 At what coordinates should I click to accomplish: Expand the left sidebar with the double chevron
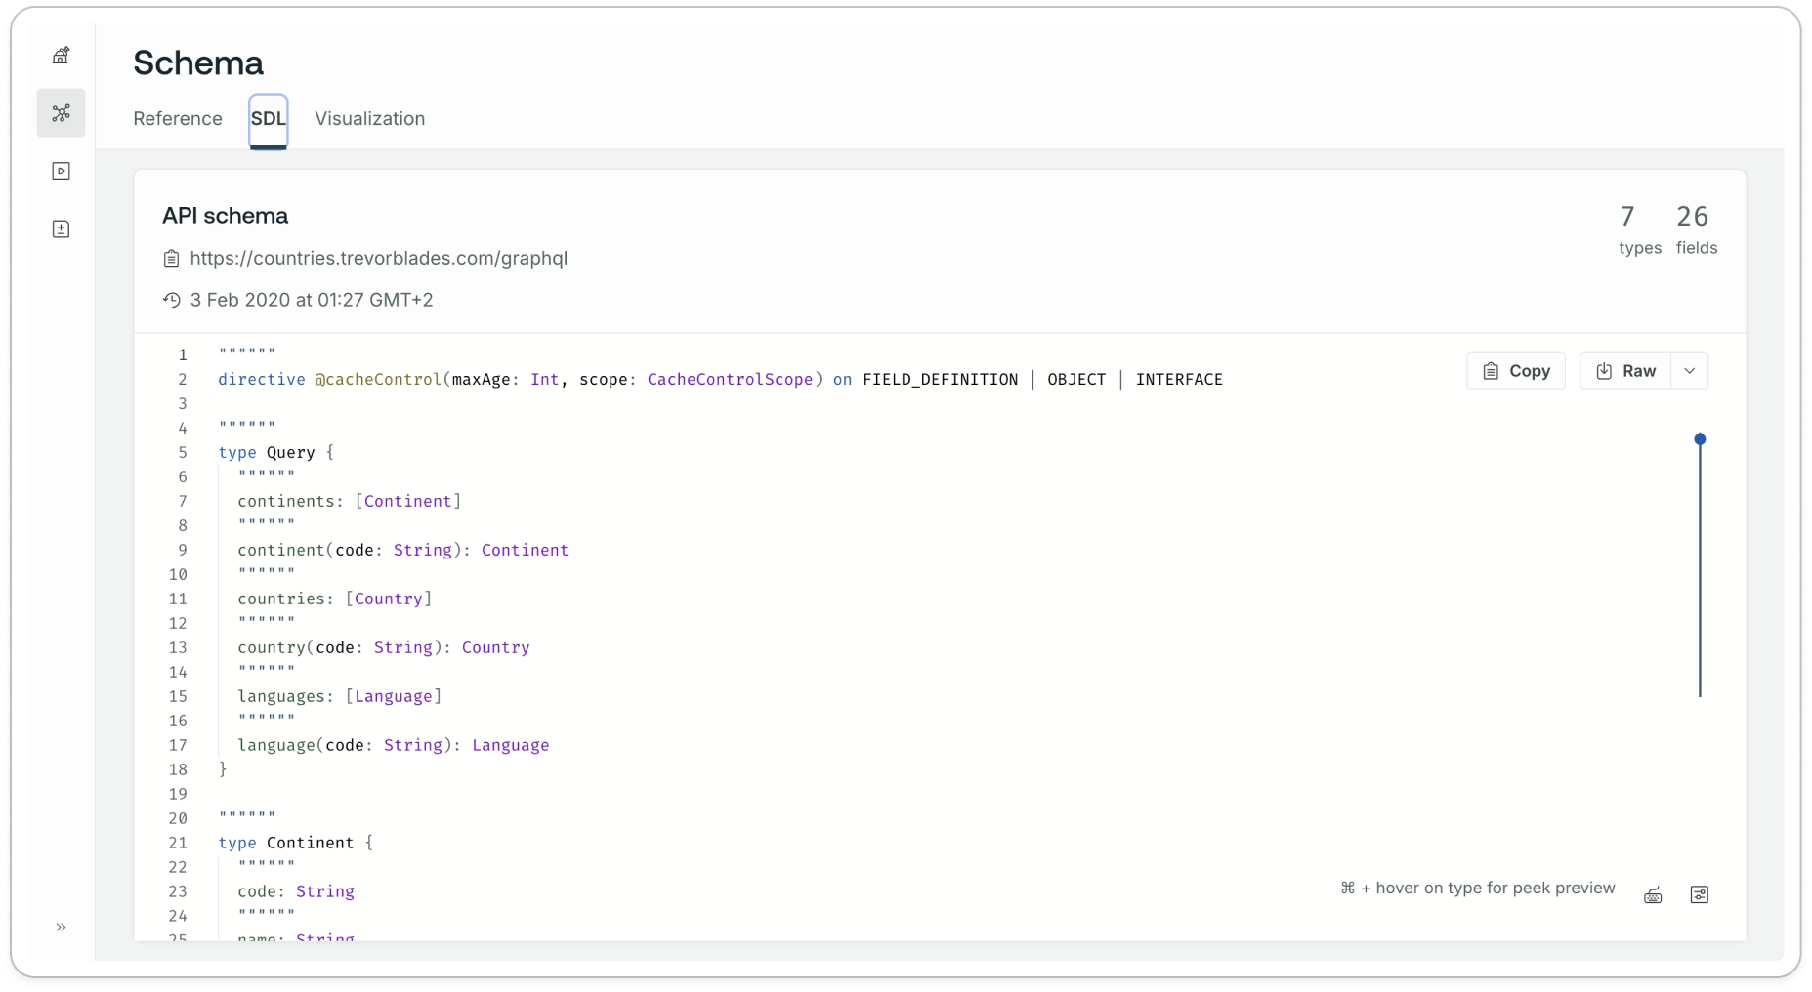click(61, 927)
